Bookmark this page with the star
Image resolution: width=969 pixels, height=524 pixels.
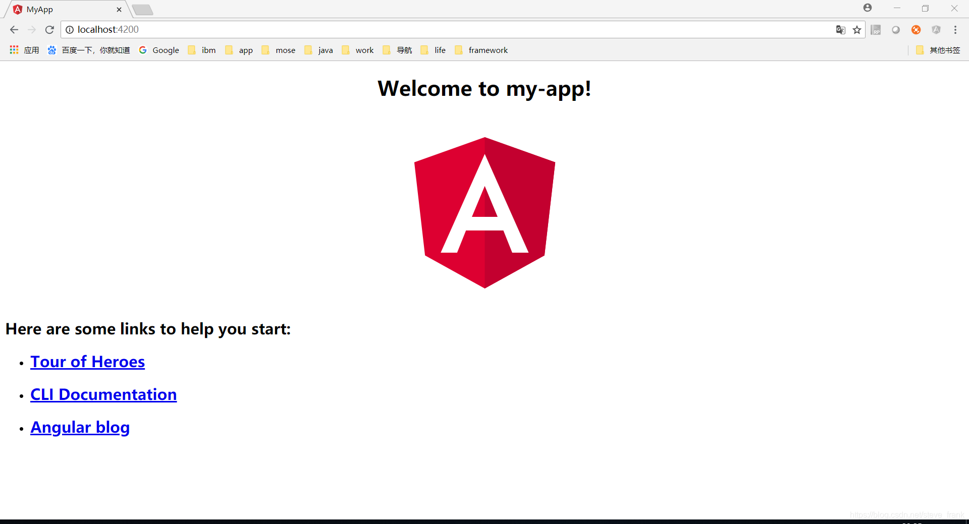point(857,30)
